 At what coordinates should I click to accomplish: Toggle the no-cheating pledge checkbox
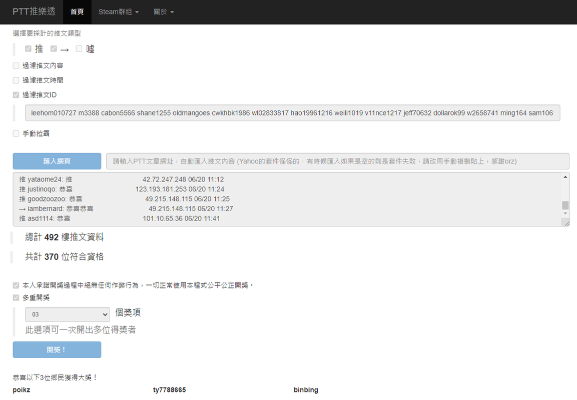click(16, 285)
